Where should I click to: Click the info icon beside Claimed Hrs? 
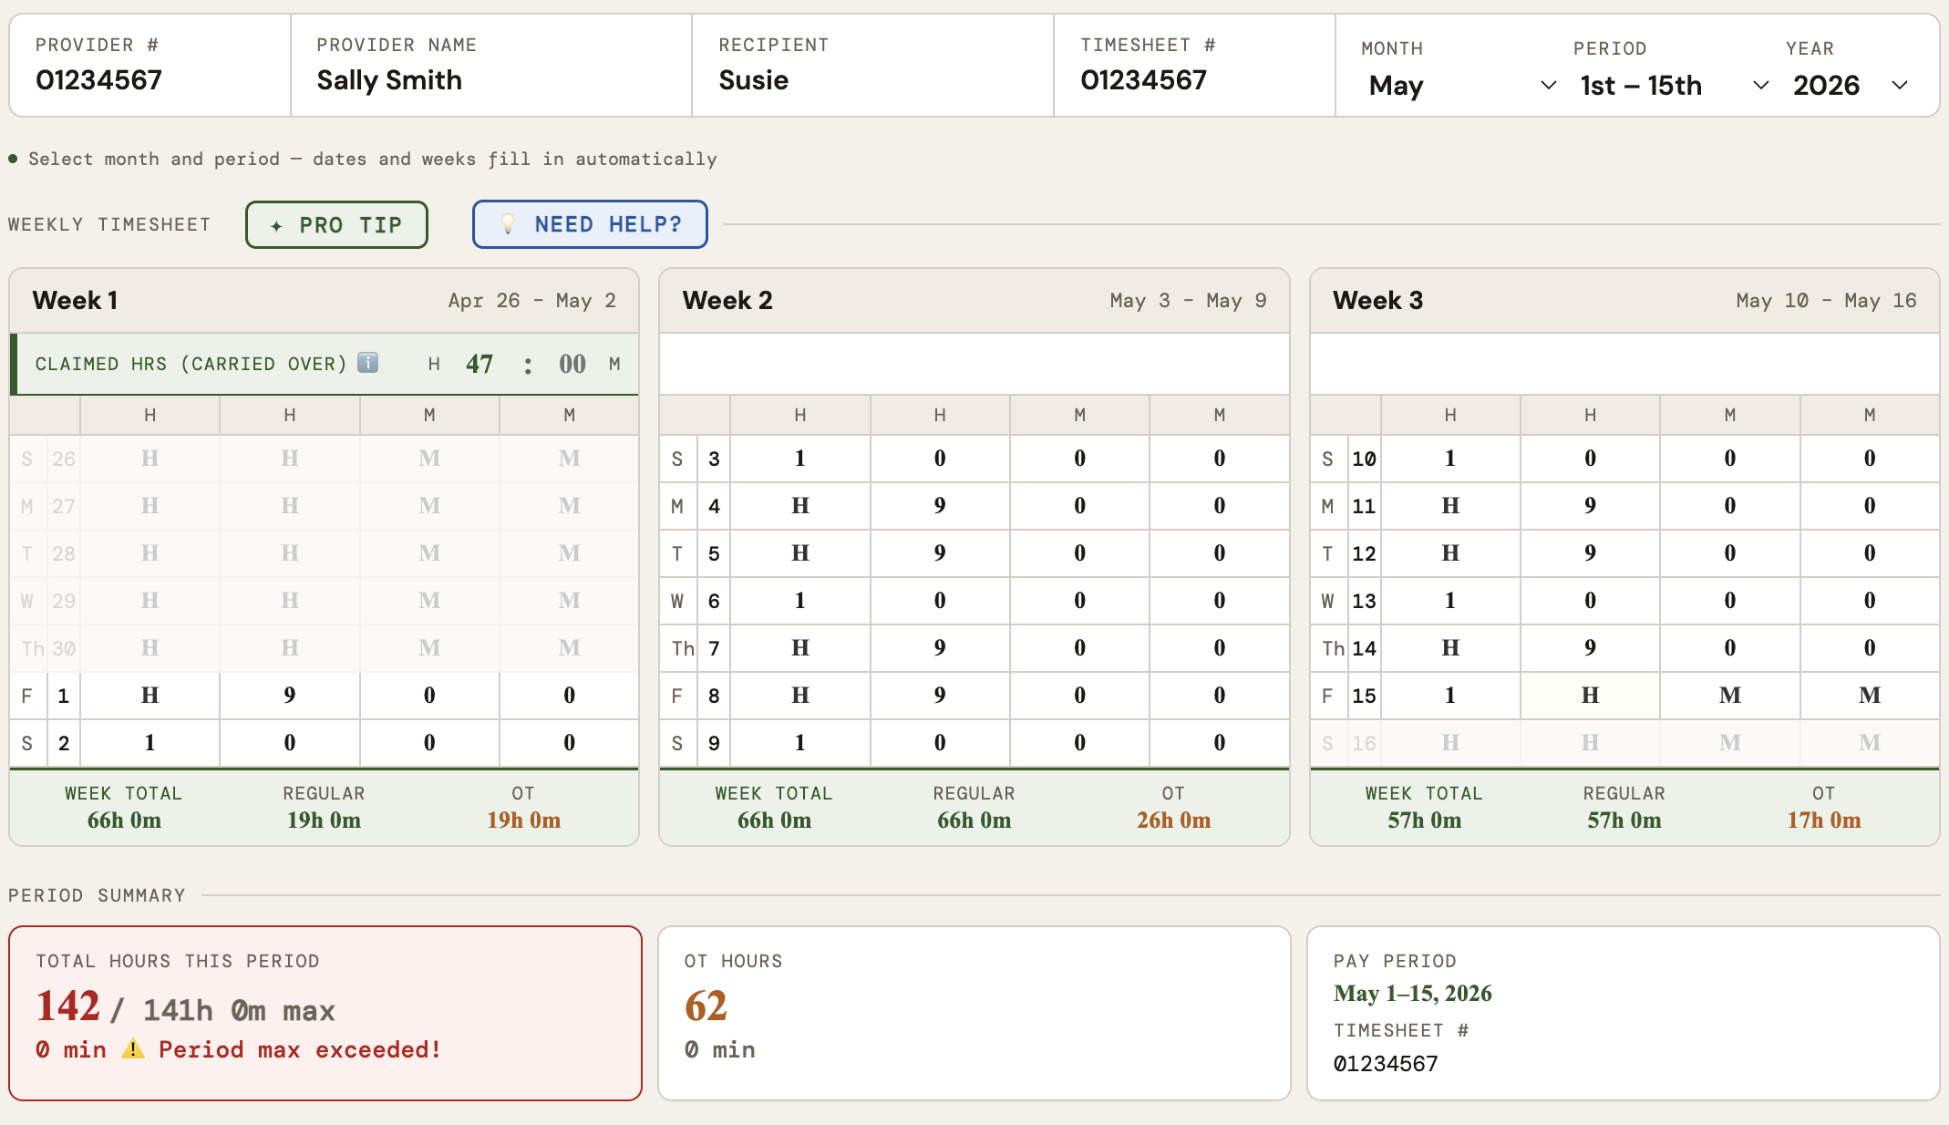(x=367, y=363)
